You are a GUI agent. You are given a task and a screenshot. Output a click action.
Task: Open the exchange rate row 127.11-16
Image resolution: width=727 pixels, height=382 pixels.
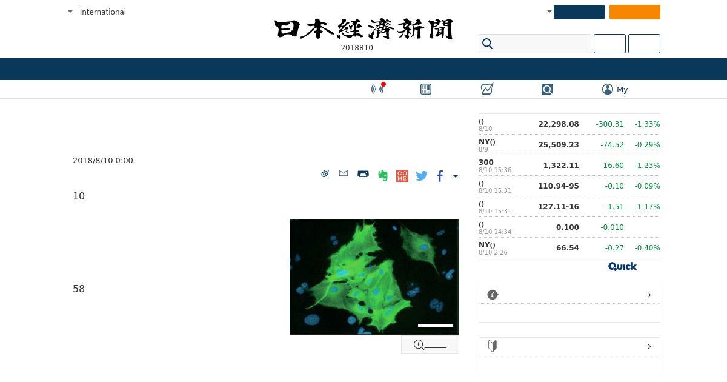coord(569,207)
